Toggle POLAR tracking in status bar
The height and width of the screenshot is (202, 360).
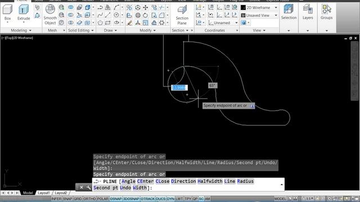tap(102, 199)
